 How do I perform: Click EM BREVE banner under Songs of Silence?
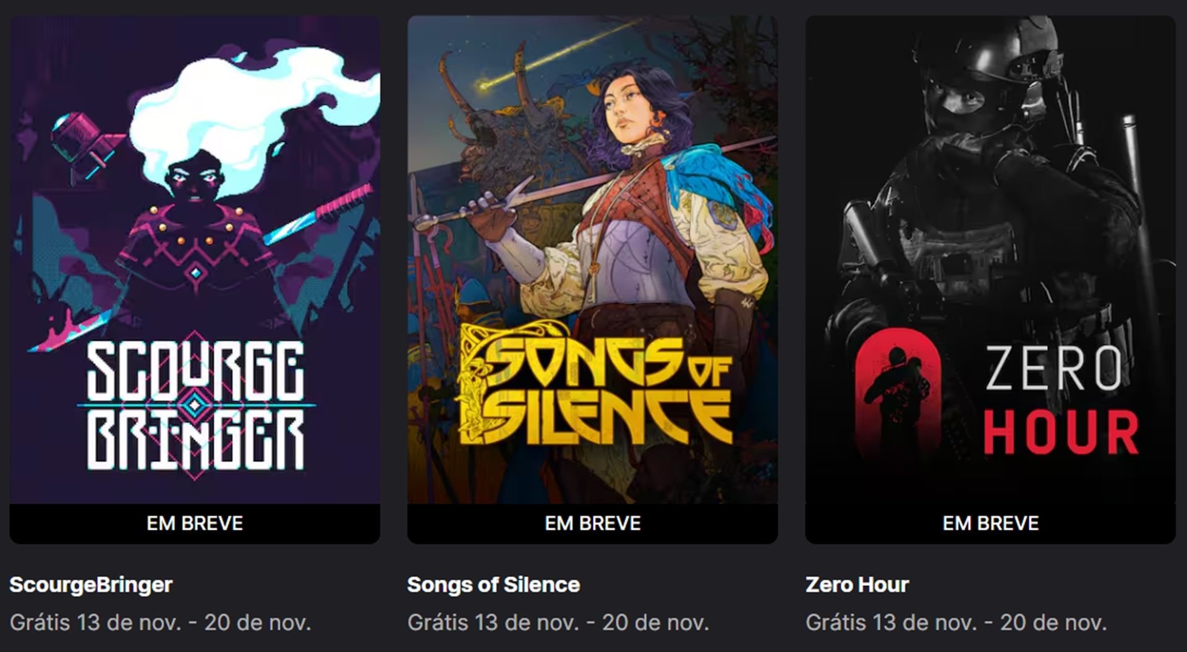tap(592, 523)
